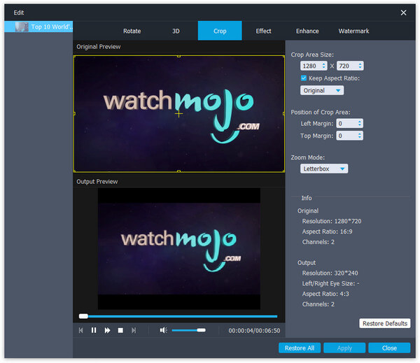
Task: Open the Effect tab
Action: (x=264, y=31)
